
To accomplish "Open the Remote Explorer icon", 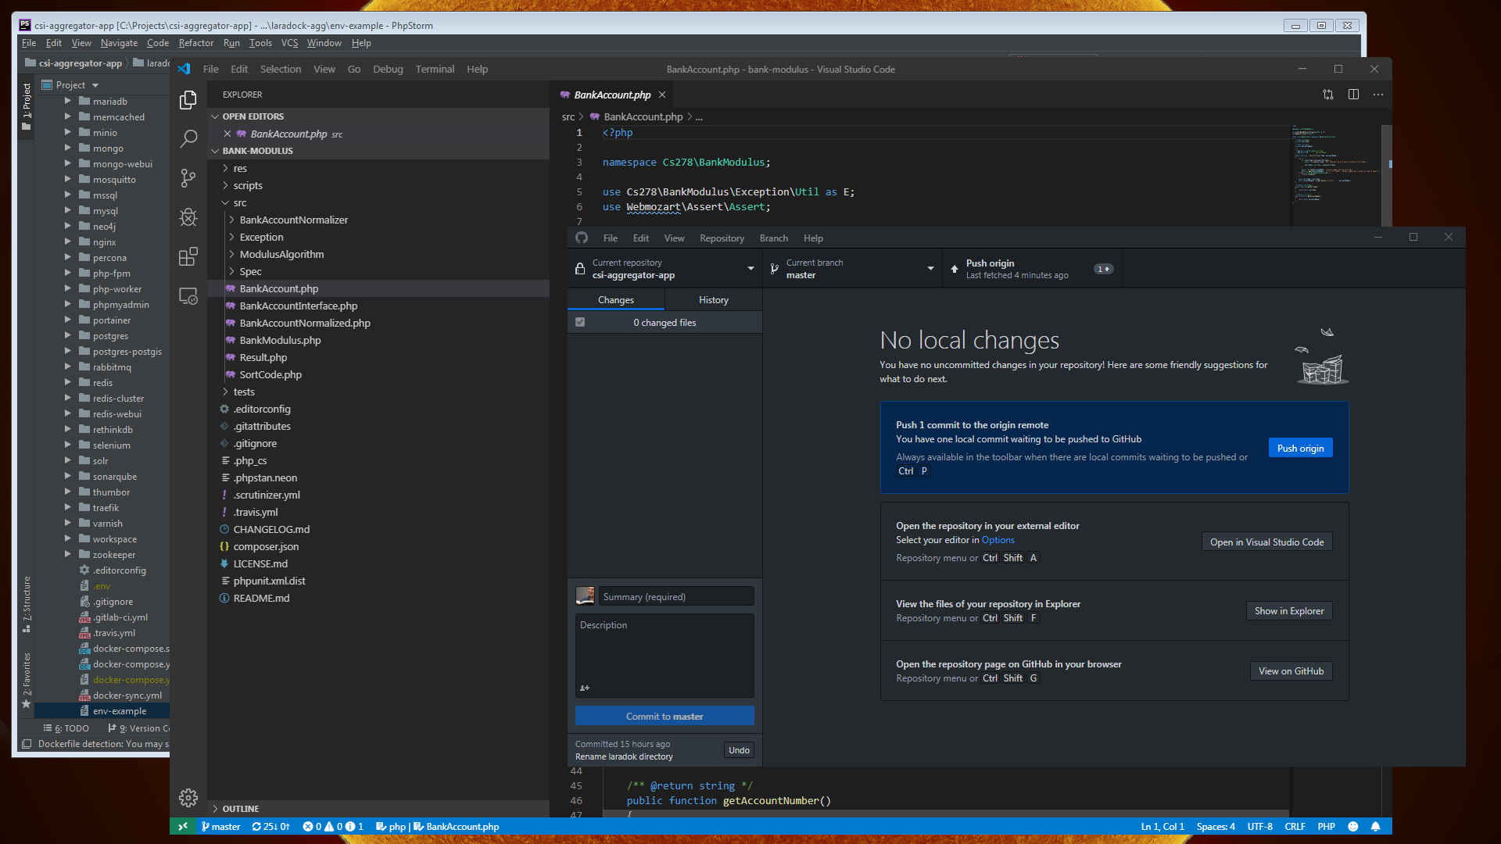I will click(188, 296).
